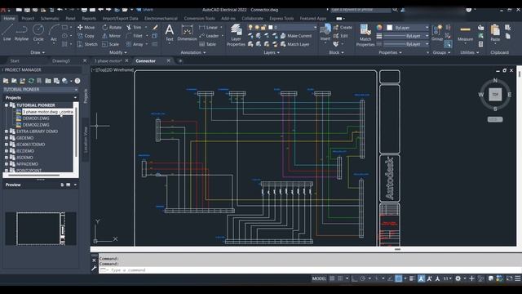This screenshot has width=522, height=294.
Task: Expand the Draw panel dropdown
Action: 38,52
